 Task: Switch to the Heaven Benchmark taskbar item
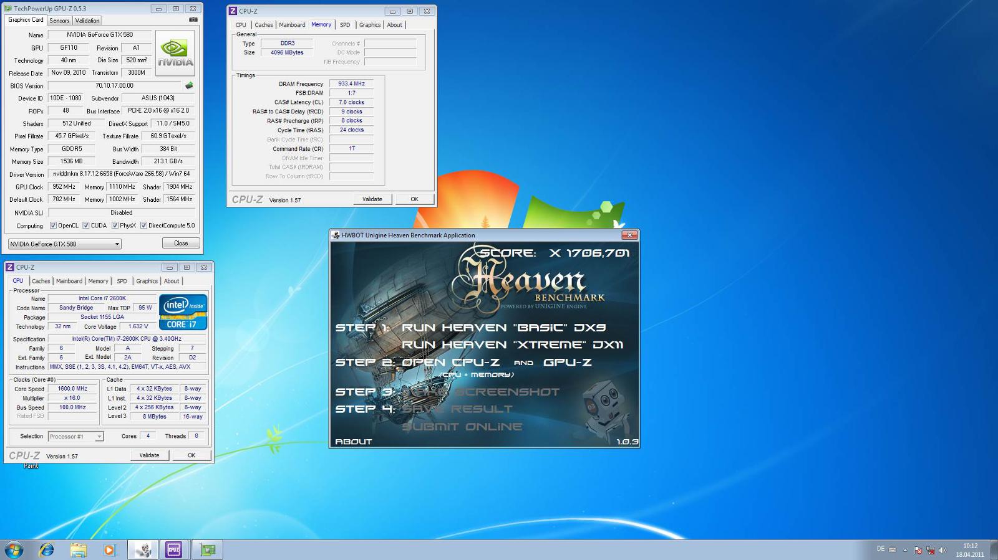click(143, 549)
